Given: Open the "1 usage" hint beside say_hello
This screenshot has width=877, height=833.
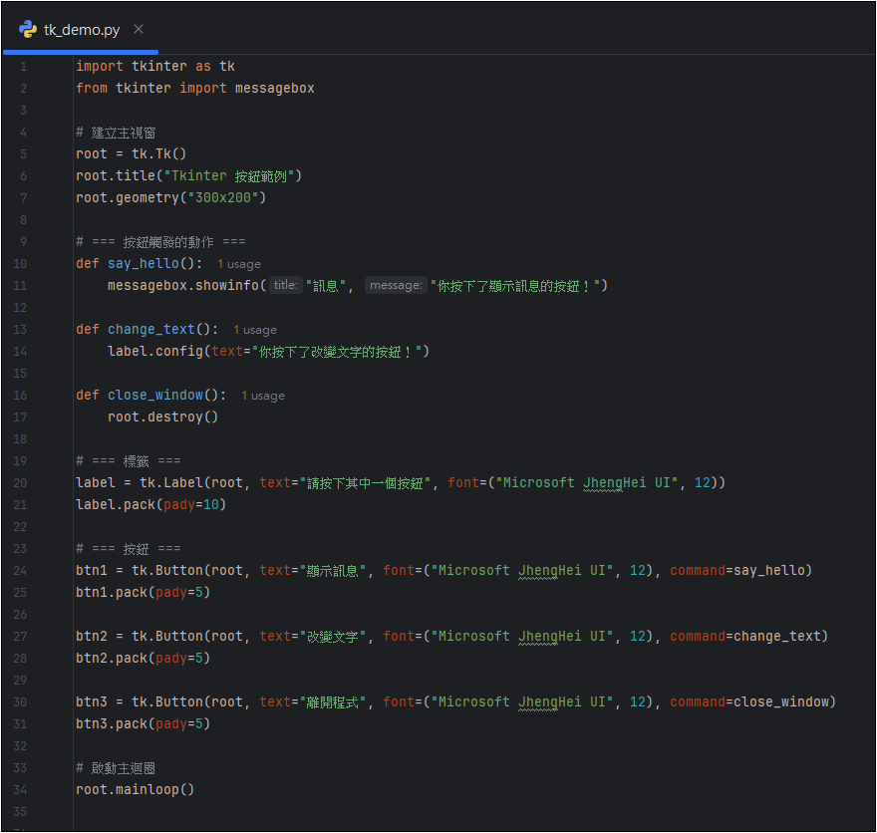Looking at the screenshot, I should point(239,264).
